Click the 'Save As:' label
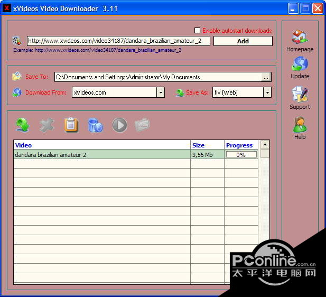Viewport: 326px width, 297px height. 197,92
